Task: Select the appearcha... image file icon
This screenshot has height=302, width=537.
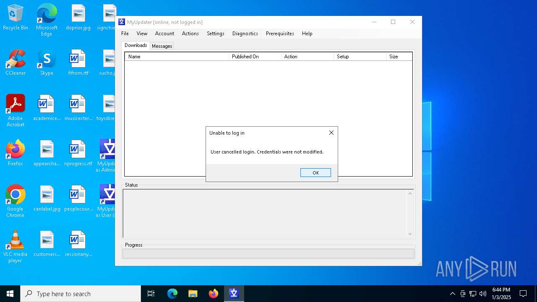Action: [x=47, y=153]
